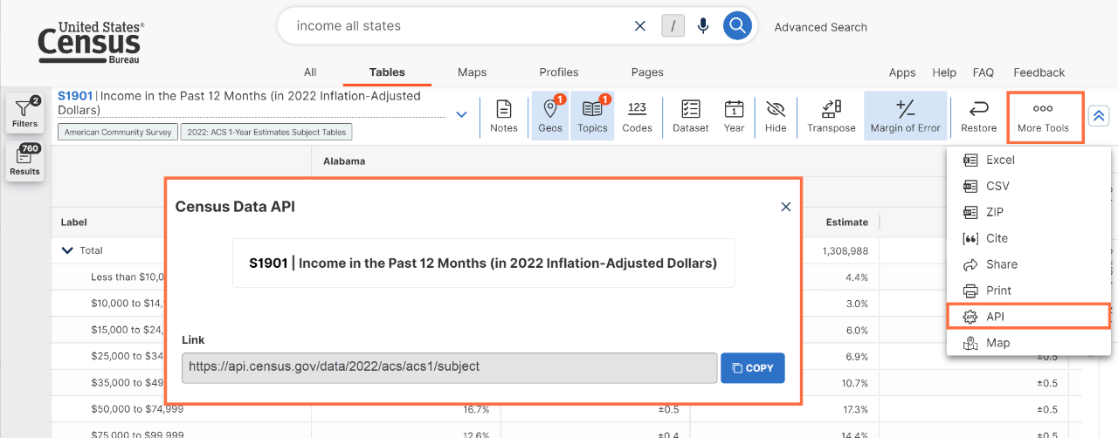
Task: Click the Hide columns tool
Action: click(x=776, y=116)
